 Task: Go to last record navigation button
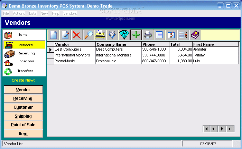(230, 129)
